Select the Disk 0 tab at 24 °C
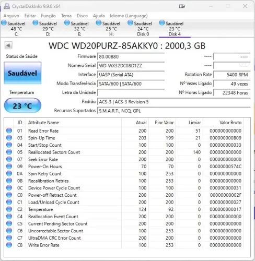 pyautogui.click(x=143, y=29)
